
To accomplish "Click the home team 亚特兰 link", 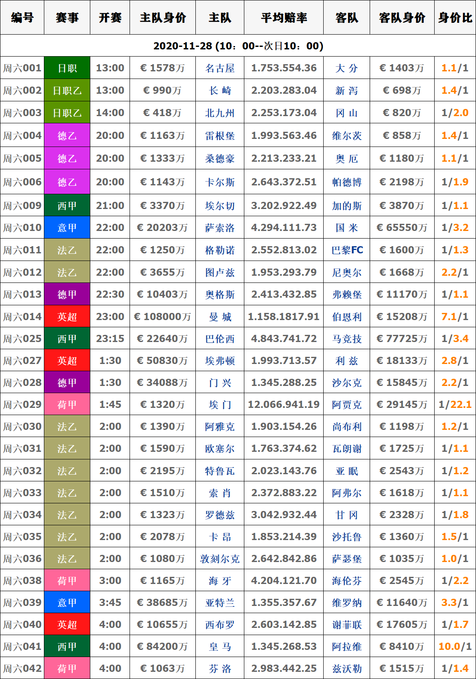I will [x=220, y=603].
